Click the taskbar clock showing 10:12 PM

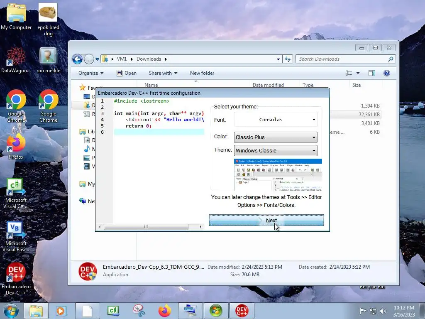(404, 311)
